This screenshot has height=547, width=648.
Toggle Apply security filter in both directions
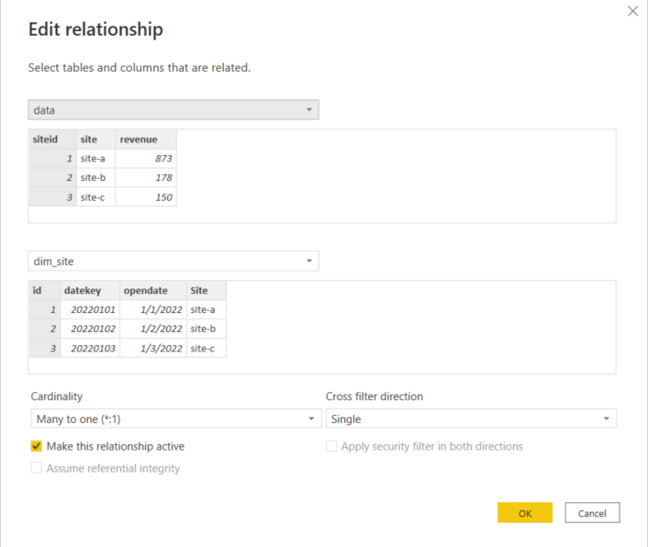click(331, 446)
